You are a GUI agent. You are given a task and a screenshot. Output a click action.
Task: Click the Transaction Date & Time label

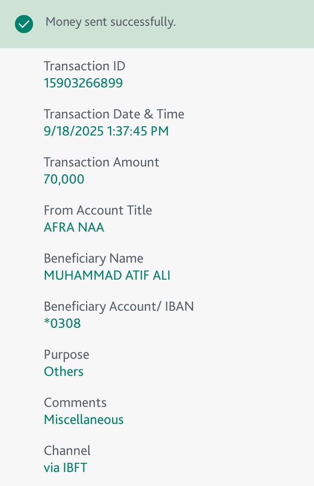[114, 114]
